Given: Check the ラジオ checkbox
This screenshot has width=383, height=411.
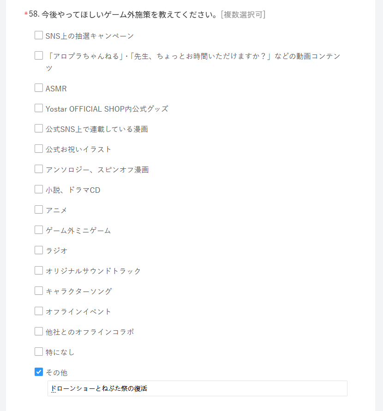Looking at the screenshot, I should [39, 250].
